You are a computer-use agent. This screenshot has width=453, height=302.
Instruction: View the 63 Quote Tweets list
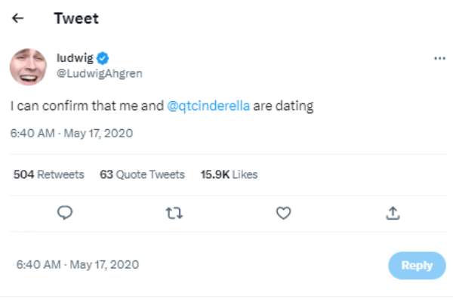(142, 174)
